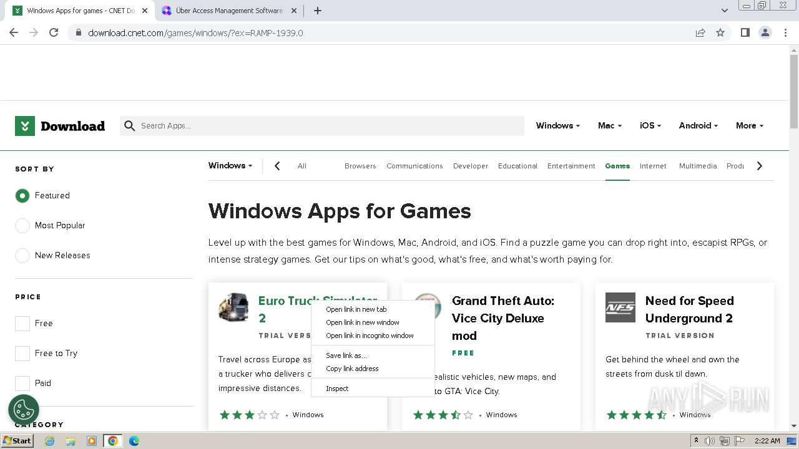
Task: Close the Windows Apps for games tab
Action: (x=145, y=11)
